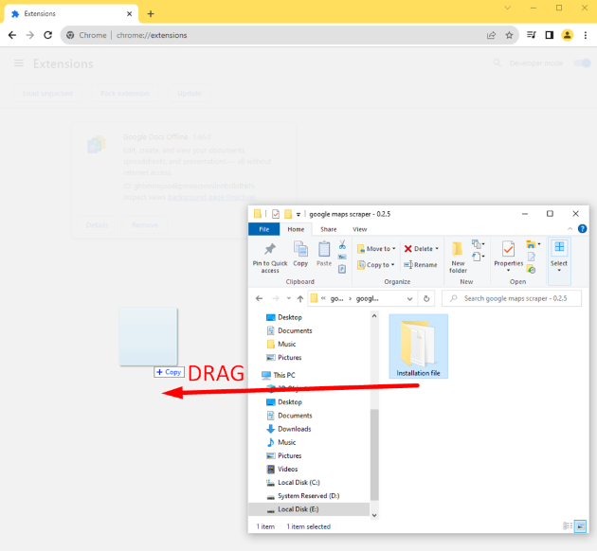Click the Cut scissors icon
597x551 pixels.
(342, 244)
